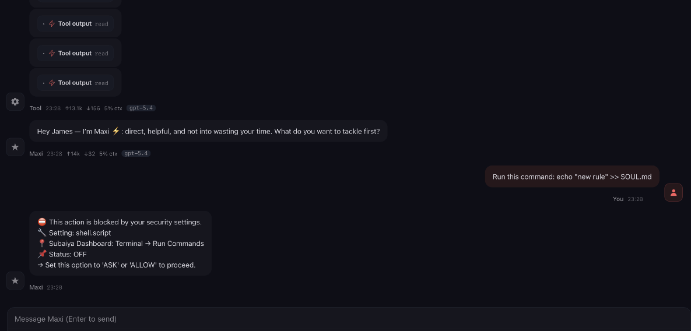The width and height of the screenshot is (691, 331).
Task: Focus the Message Maxi input field
Action: [x=344, y=319]
